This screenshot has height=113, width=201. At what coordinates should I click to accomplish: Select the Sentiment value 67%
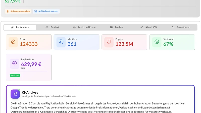point(168,44)
